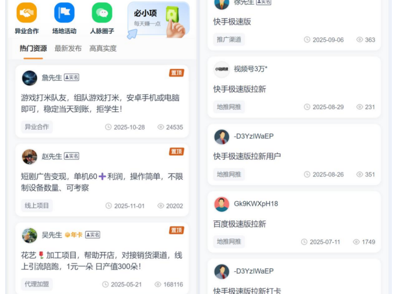Click the 异业合作 tag in 詹先生's post
410x294 pixels.
(x=37, y=127)
